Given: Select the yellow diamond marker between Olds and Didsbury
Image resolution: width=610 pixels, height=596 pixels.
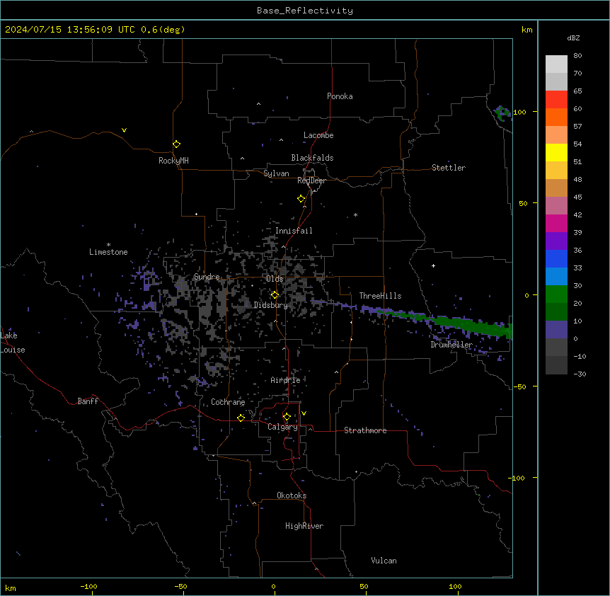Looking at the screenshot, I should click(x=275, y=295).
